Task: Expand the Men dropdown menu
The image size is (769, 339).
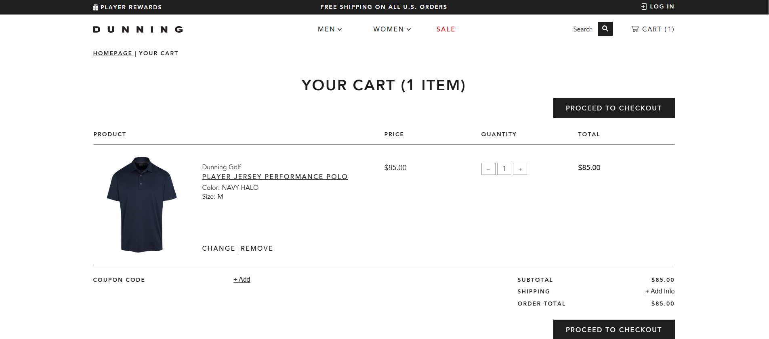Action: click(x=330, y=29)
